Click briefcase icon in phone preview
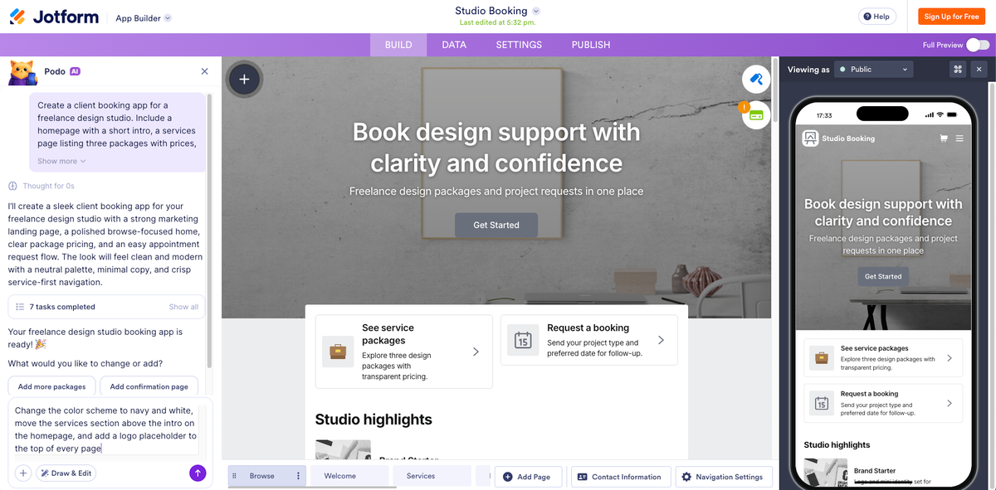The height and width of the screenshot is (490, 996). (821, 358)
